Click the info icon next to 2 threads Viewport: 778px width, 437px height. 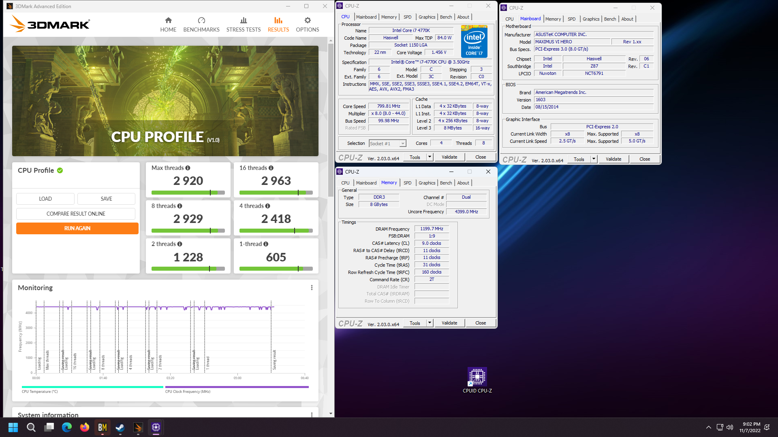click(x=180, y=244)
